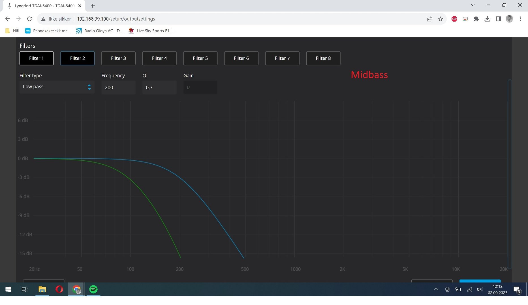Open the tab search chevron
Screen dimensions: 528x305
473,5
